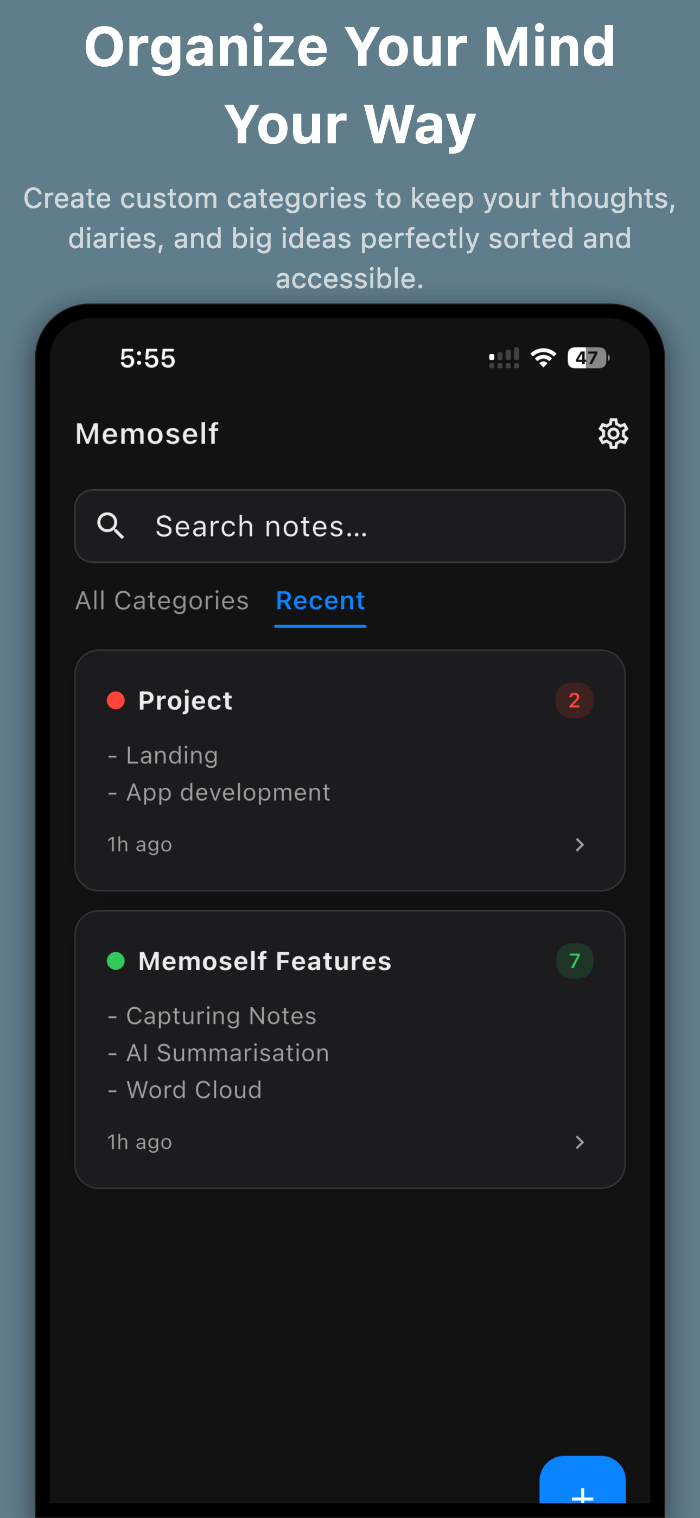Click the cellular signal strength icon
Viewport: 700px width, 1518px height.
point(503,357)
